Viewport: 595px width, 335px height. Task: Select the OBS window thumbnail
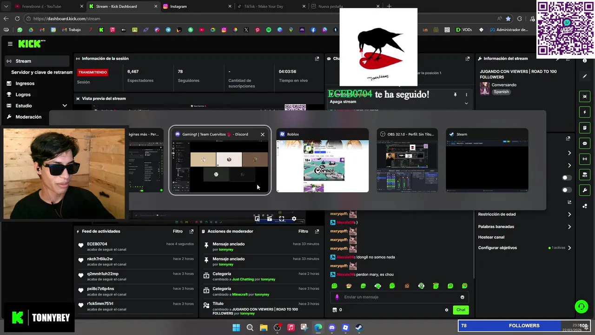click(x=407, y=161)
